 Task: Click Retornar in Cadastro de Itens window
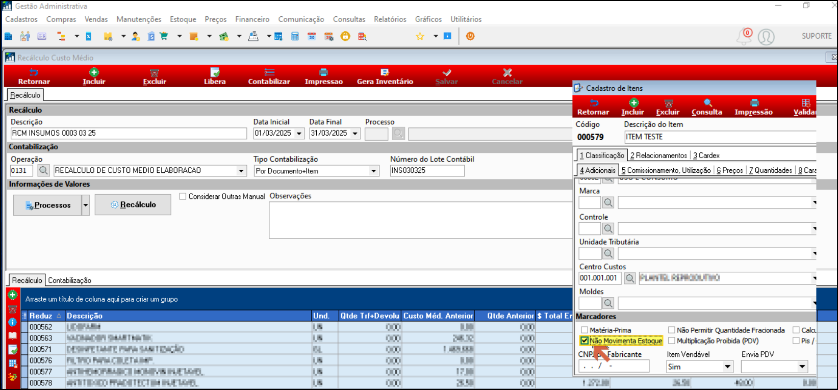(593, 107)
